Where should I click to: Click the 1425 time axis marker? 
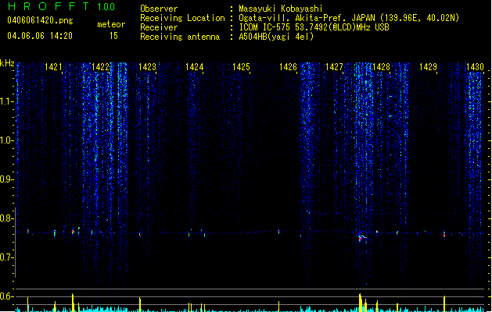241,67
